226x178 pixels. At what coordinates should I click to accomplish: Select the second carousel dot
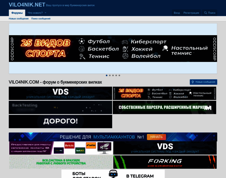110,75
